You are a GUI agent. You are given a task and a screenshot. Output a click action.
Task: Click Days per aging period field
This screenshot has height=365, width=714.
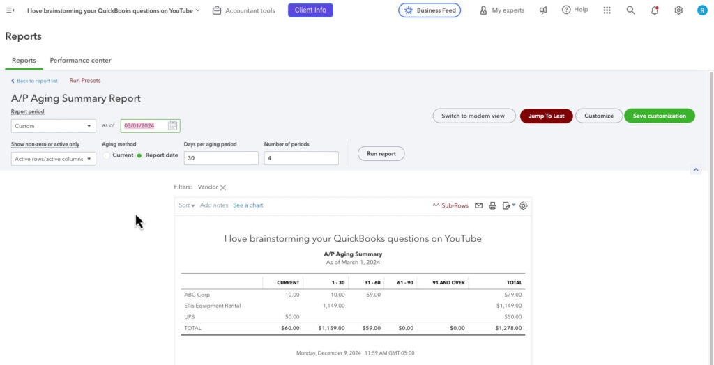221,158
